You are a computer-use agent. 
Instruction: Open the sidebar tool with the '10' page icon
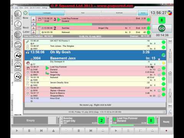(x=18, y=14)
